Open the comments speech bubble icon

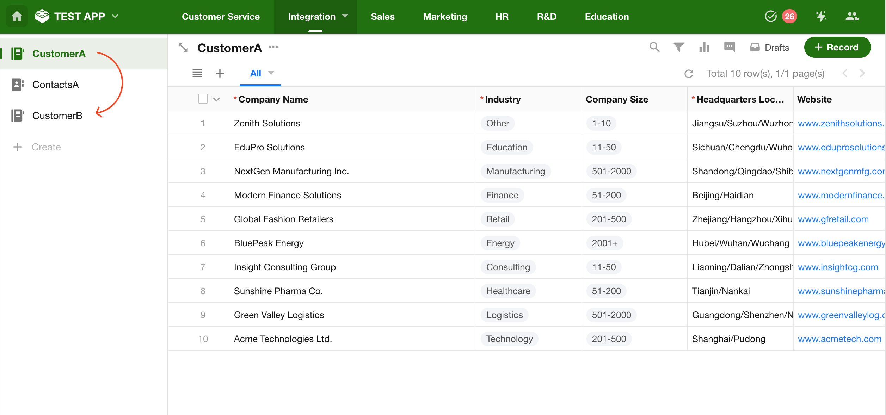click(x=729, y=47)
